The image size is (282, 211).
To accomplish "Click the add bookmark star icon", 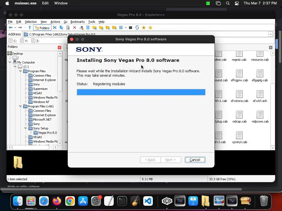I will 144,28.
